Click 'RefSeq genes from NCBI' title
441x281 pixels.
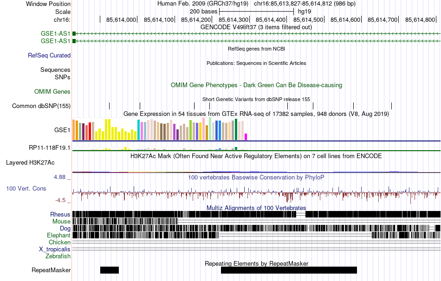[256, 49]
